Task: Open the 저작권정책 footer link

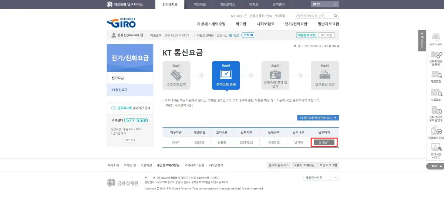Action: (216, 165)
